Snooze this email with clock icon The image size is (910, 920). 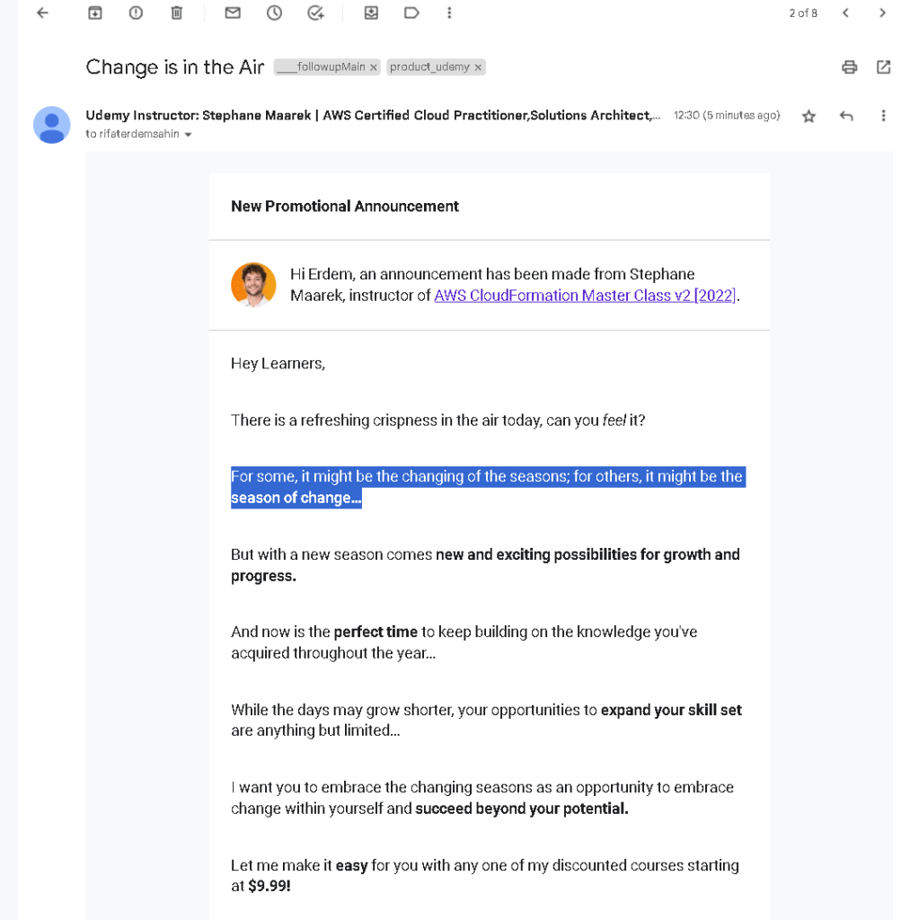tap(274, 13)
